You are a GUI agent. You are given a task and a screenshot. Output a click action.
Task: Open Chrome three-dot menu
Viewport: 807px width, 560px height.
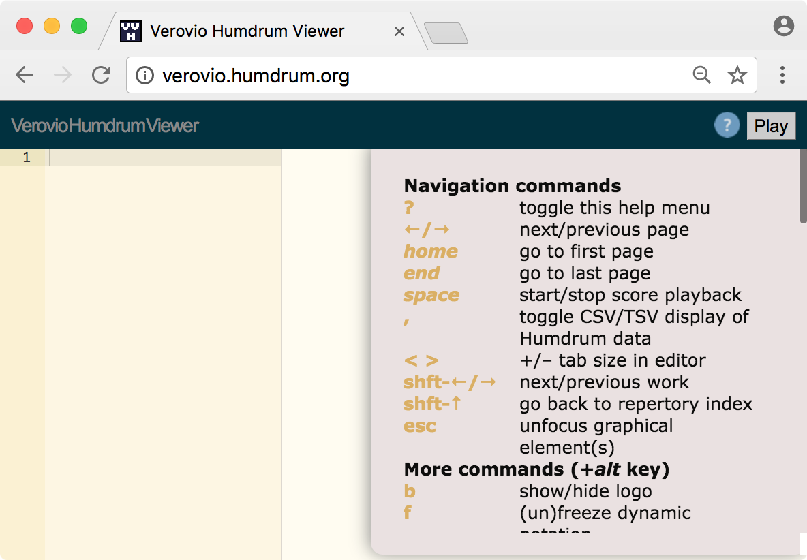tap(782, 75)
